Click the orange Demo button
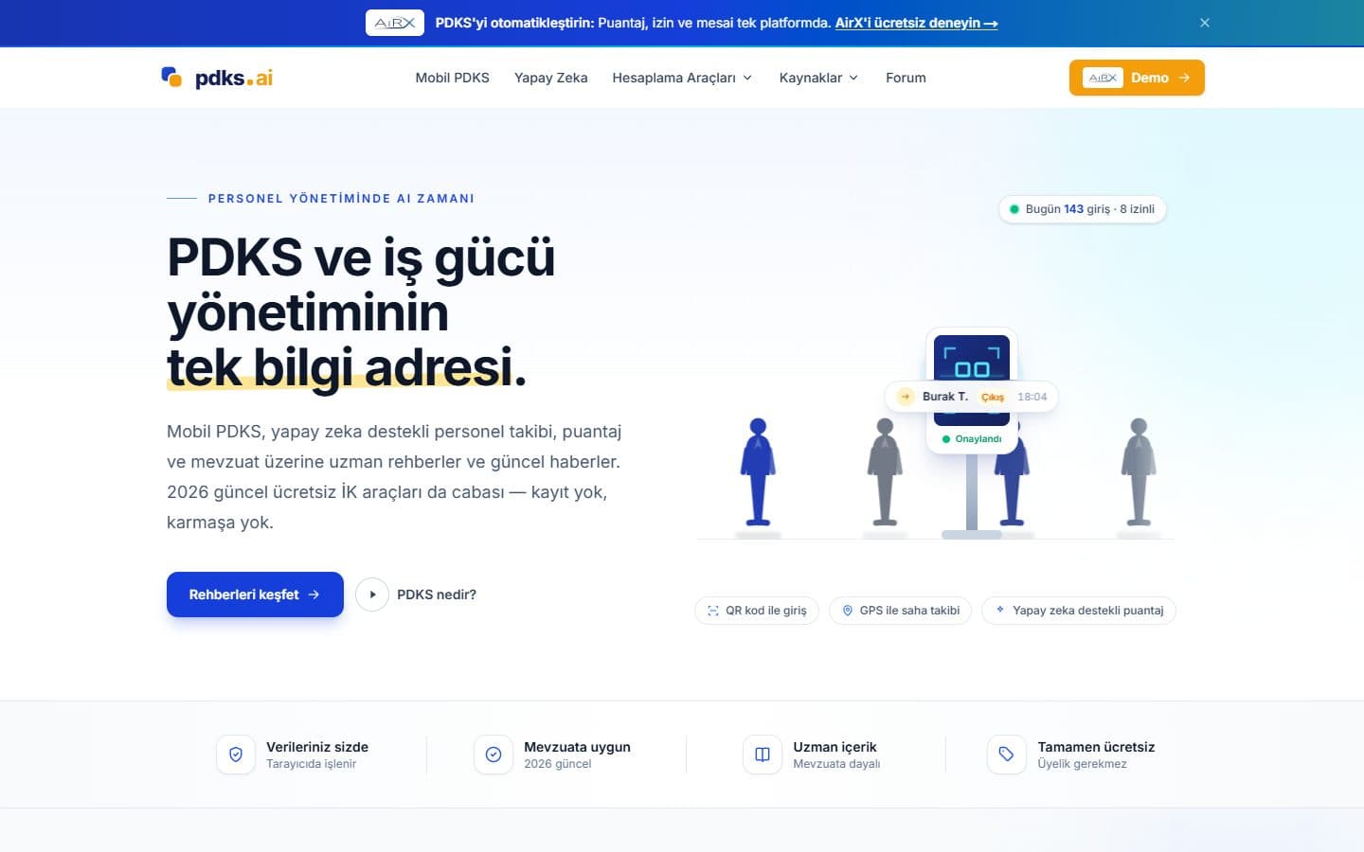This screenshot has width=1364, height=852. click(1137, 78)
